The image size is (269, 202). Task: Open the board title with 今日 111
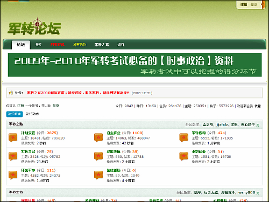[28, 170]
